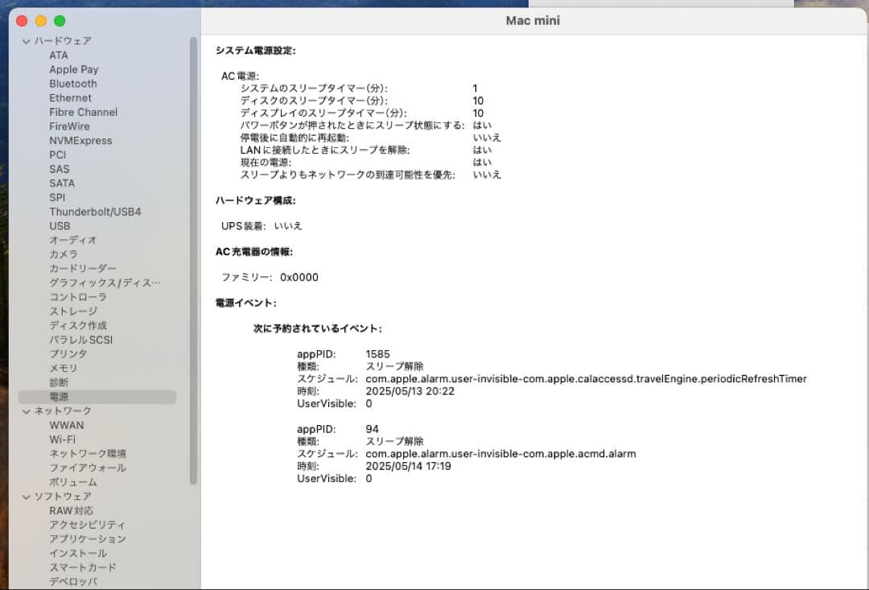
Task: Select Bluetooth in the hardware sidebar
Action: 72,84
